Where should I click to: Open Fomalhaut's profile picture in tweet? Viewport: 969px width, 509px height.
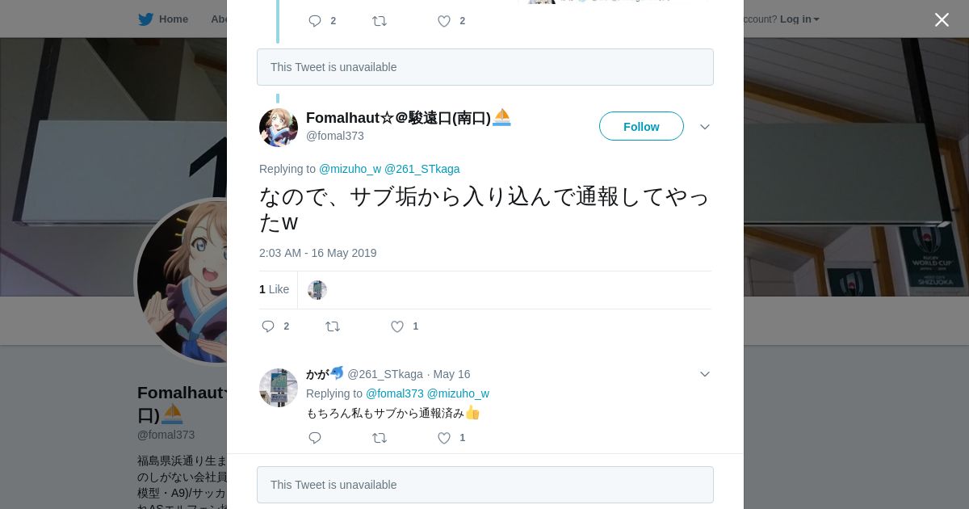click(279, 128)
